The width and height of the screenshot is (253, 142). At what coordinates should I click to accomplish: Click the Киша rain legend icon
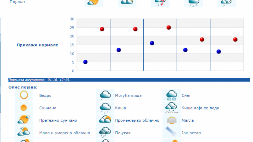tap(105, 108)
